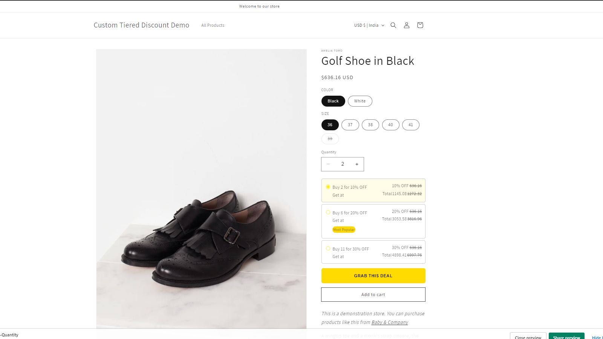Click inside the quantity input field
603x339 pixels.
click(342, 164)
